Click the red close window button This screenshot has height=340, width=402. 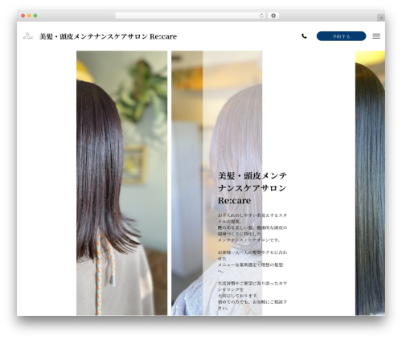pos(23,16)
